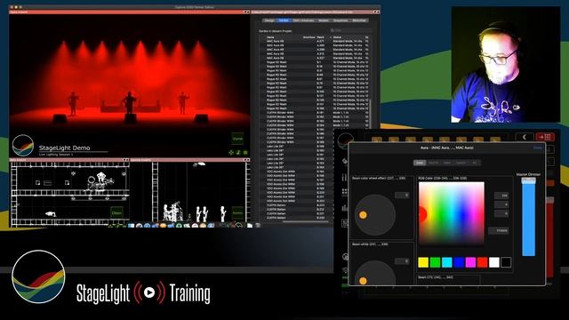Click the green button in Gamma view
569x320 pixels.
tap(237, 213)
